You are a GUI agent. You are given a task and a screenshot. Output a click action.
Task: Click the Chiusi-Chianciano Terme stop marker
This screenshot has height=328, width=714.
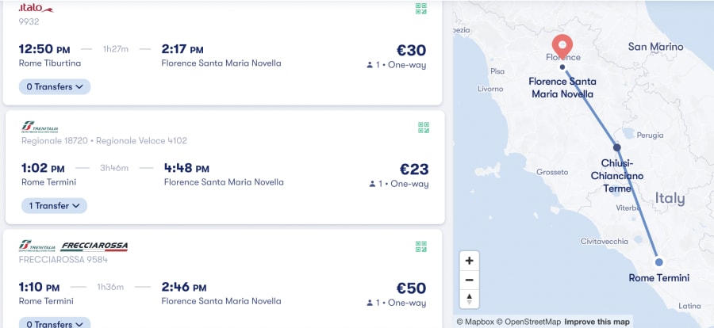coord(617,147)
